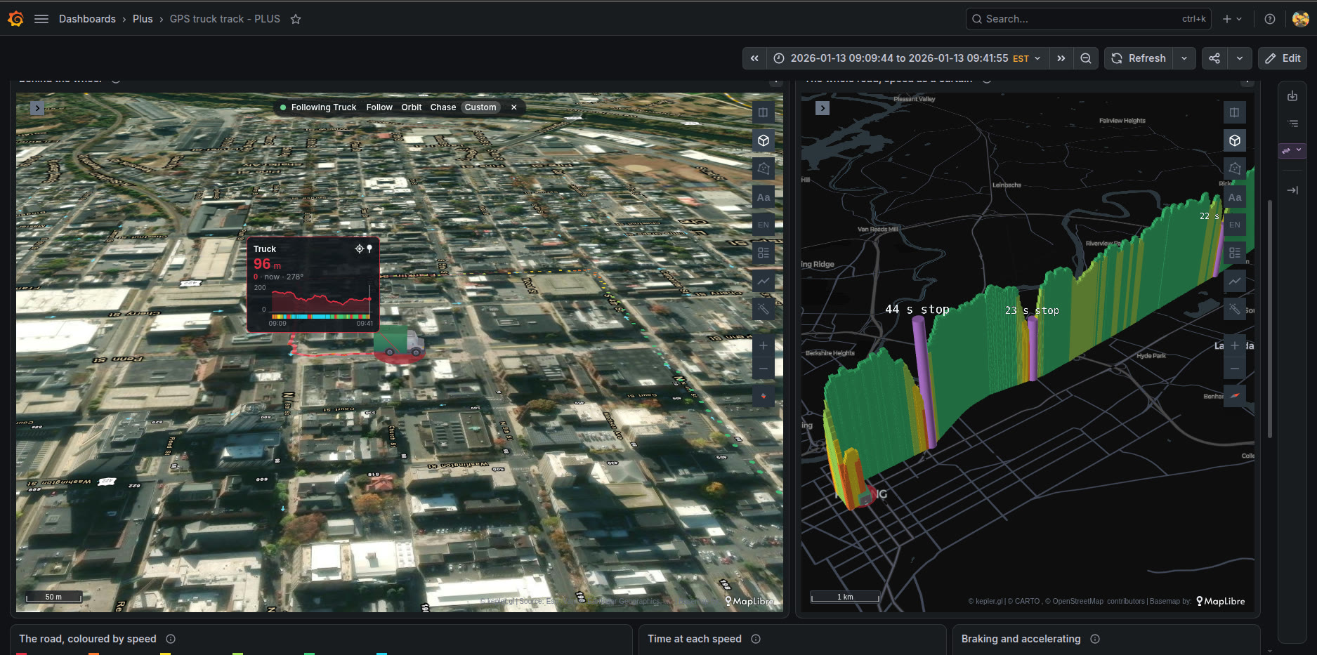The width and height of the screenshot is (1317, 655).
Task: Open the Grafana home logo
Action: [x=15, y=19]
